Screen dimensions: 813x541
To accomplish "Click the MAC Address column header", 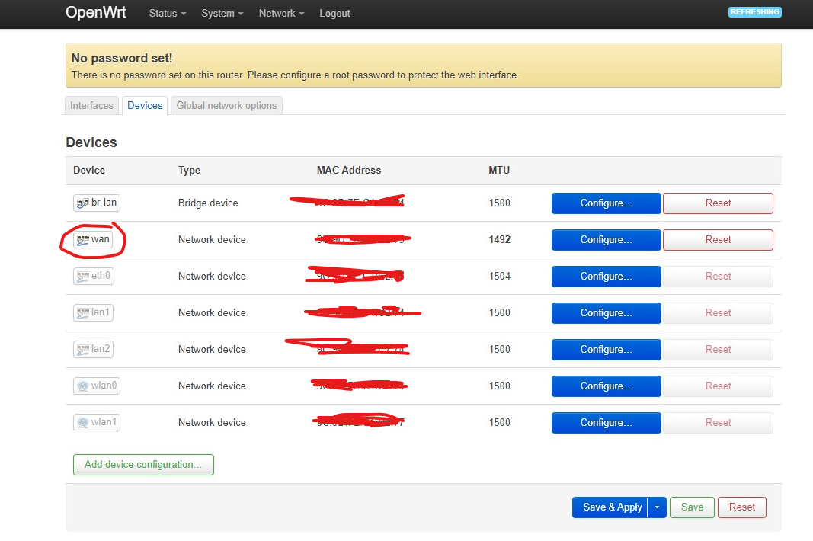I will tap(349, 170).
